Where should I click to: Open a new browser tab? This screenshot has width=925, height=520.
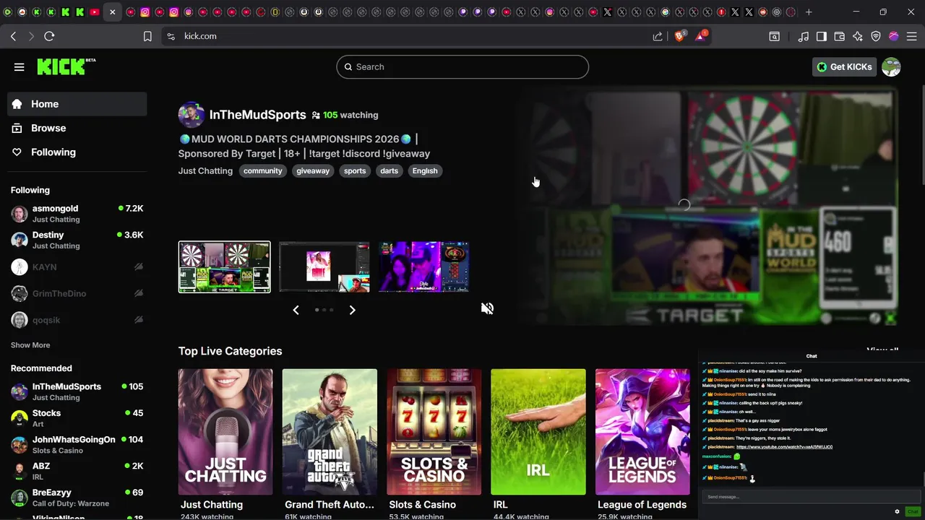pyautogui.click(x=809, y=12)
